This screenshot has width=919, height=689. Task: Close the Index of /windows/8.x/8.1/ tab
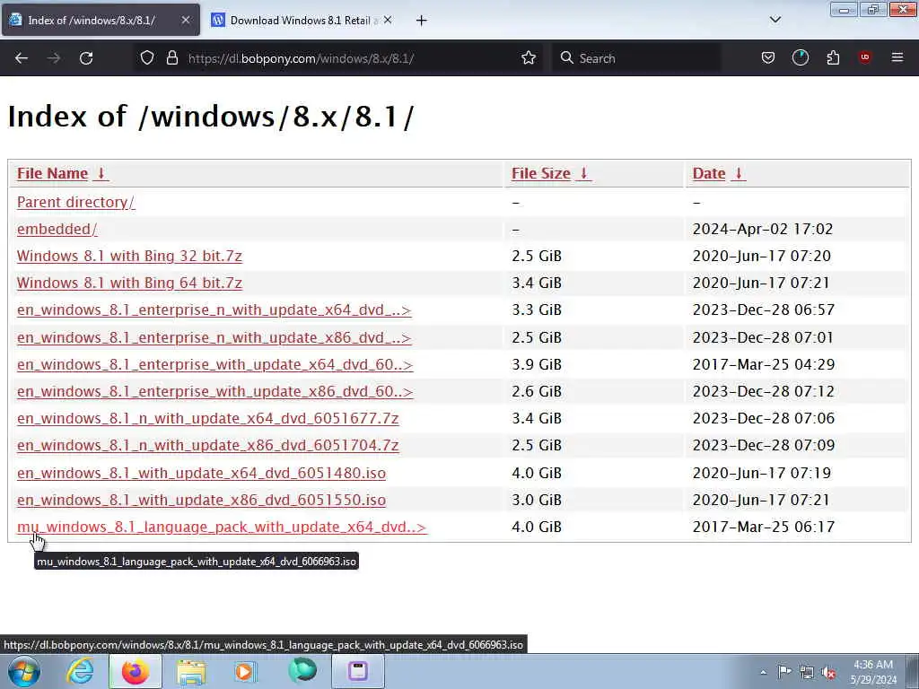185,20
